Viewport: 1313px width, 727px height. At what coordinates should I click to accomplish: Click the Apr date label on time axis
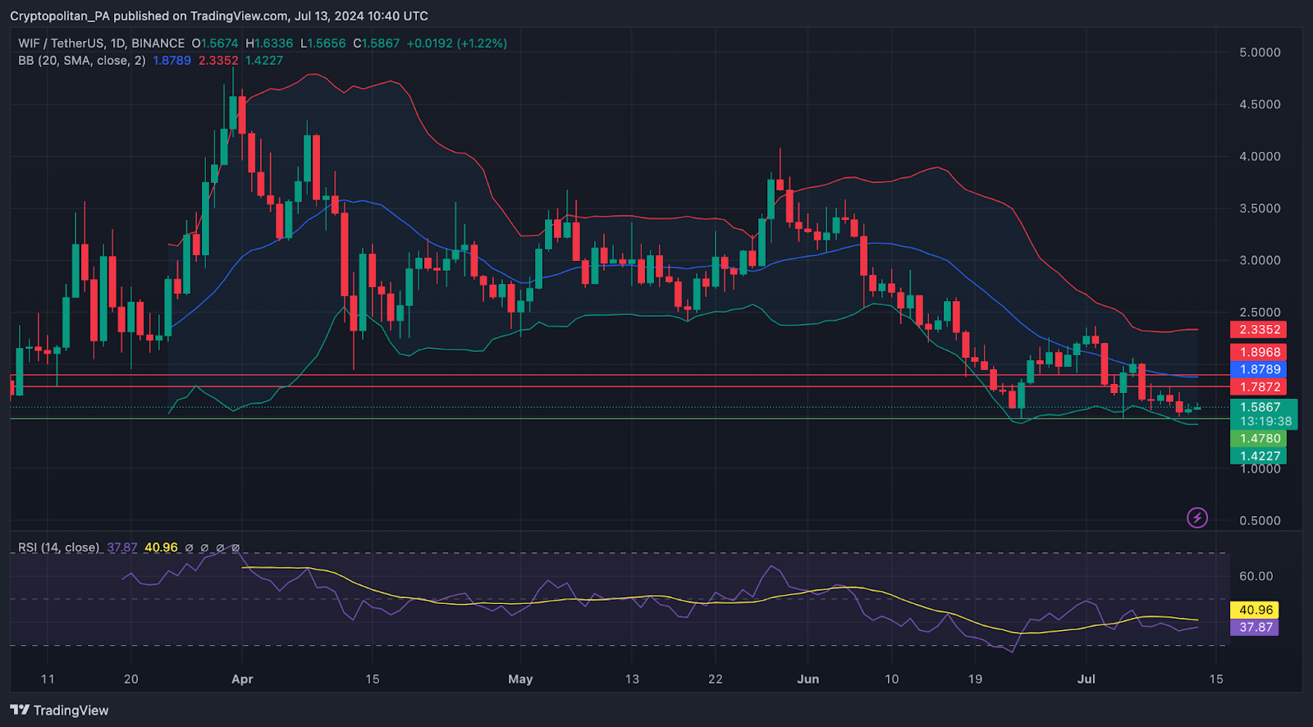coord(242,679)
